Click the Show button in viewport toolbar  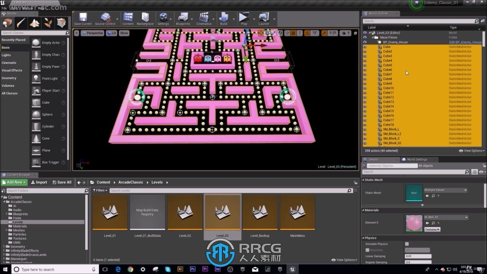[124, 33]
